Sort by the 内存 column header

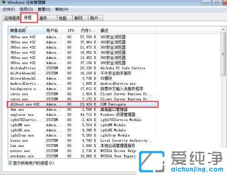point(88,30)
